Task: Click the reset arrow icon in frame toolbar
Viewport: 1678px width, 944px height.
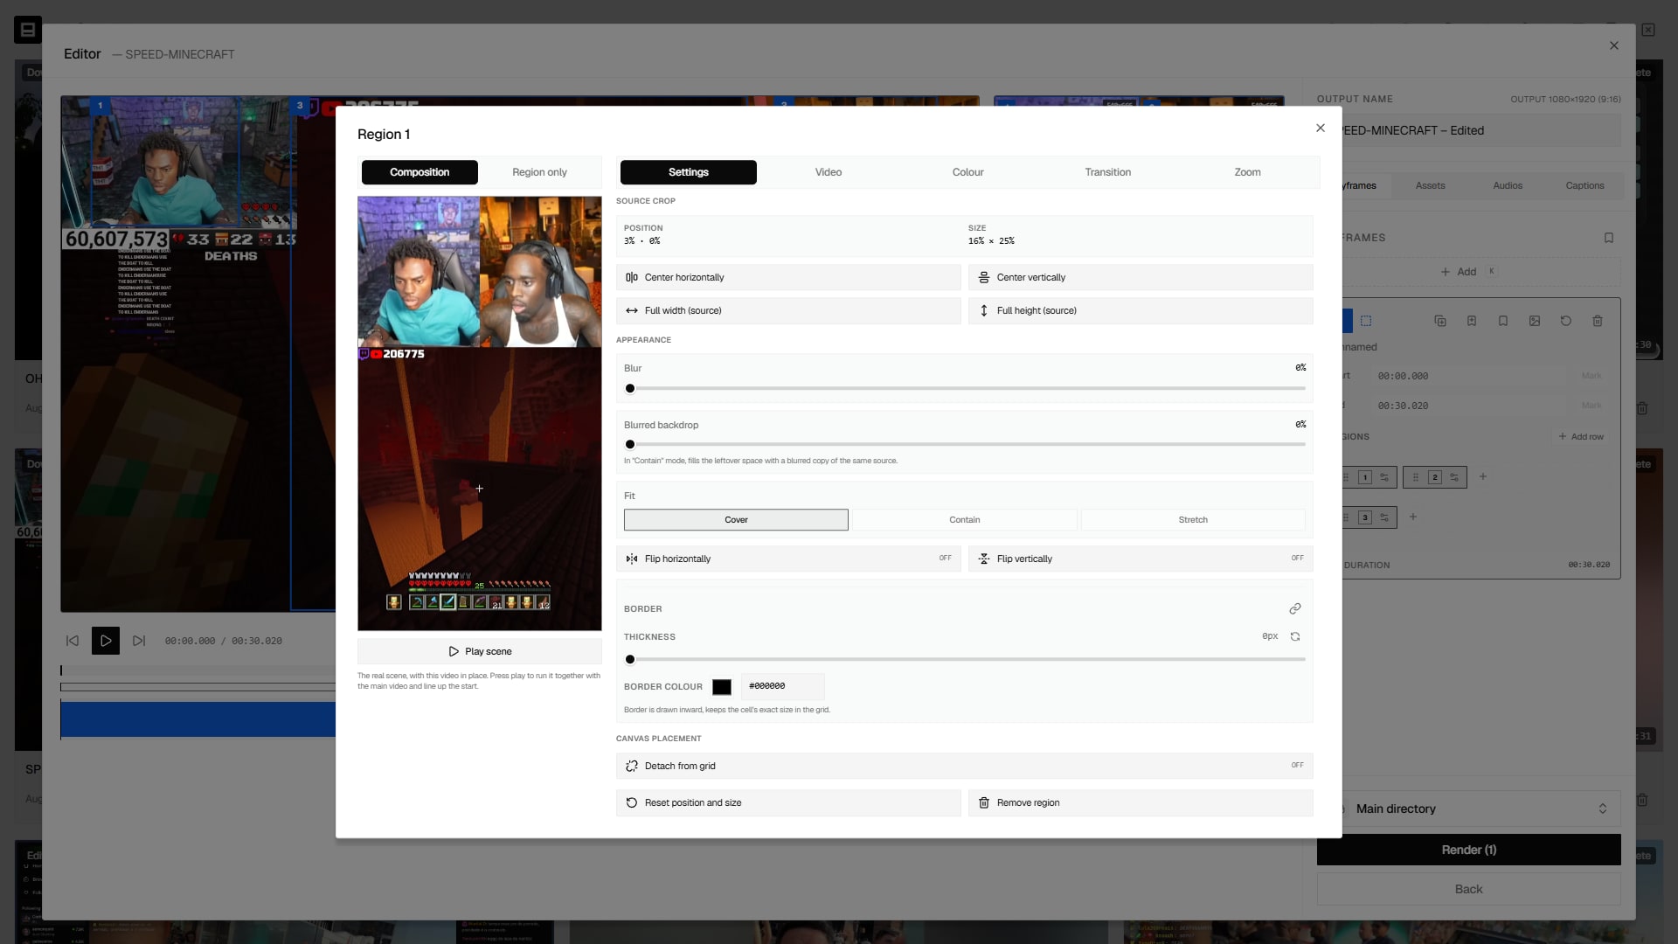Action: tap(1566, 321)
